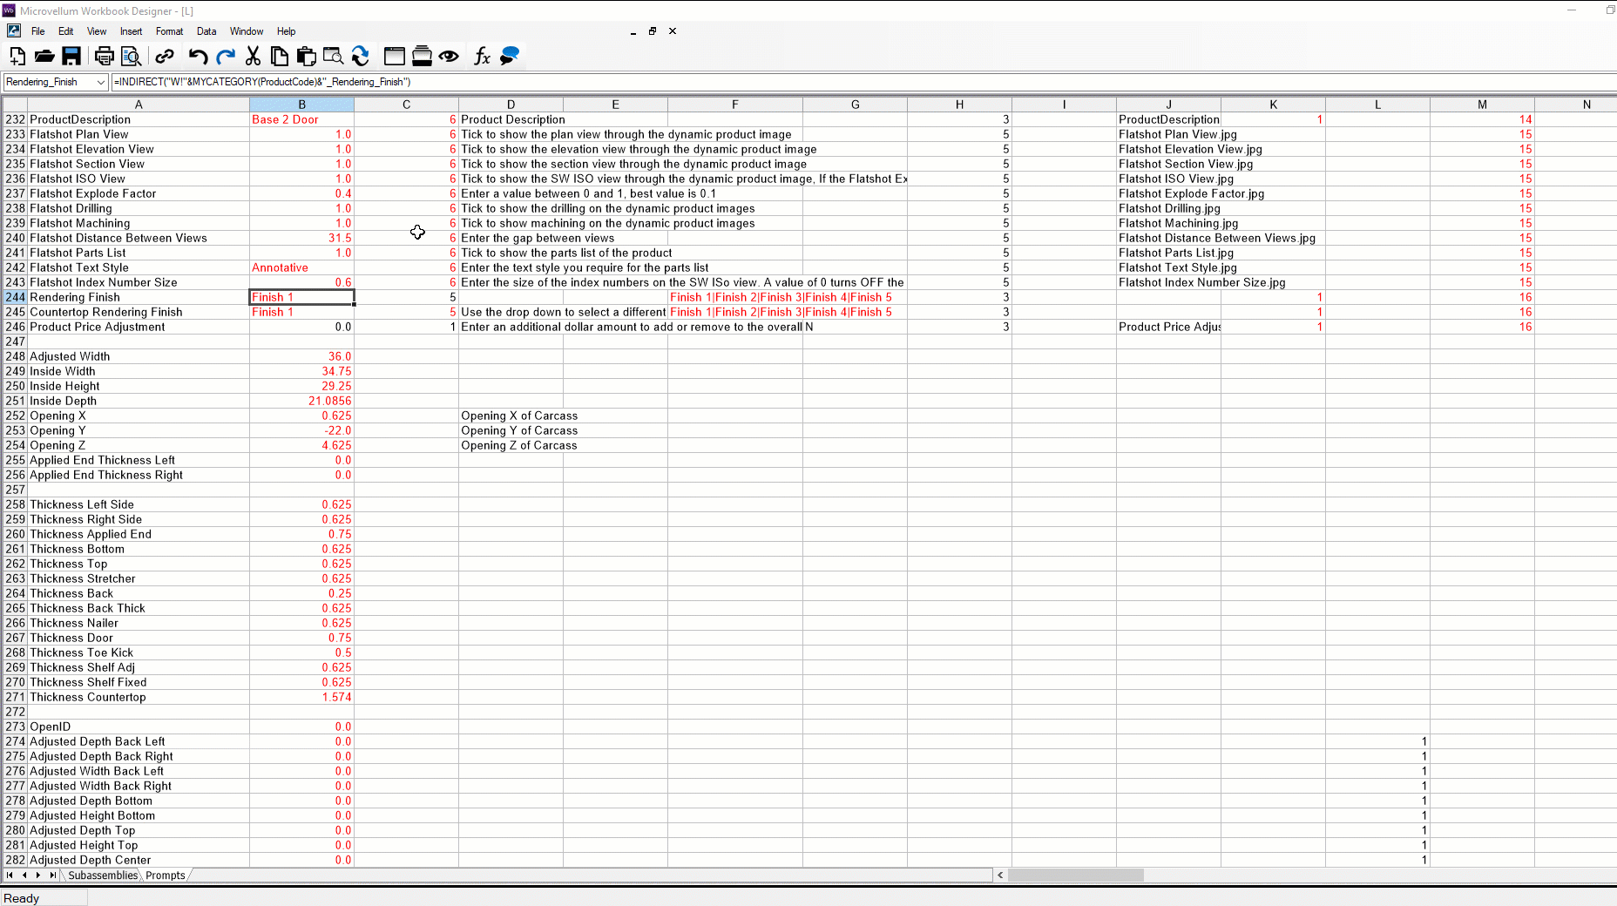Click the Print toolbar icon
1617x906 pixels.
pyautogui.click(x=104, y=57)
